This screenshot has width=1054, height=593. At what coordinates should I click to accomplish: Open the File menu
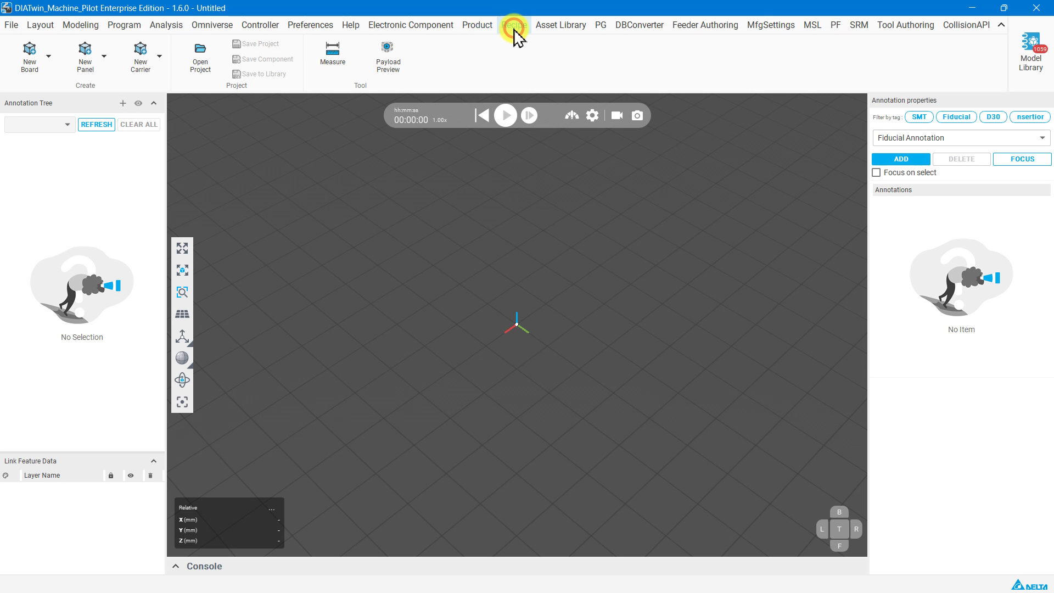coord(11,25)
